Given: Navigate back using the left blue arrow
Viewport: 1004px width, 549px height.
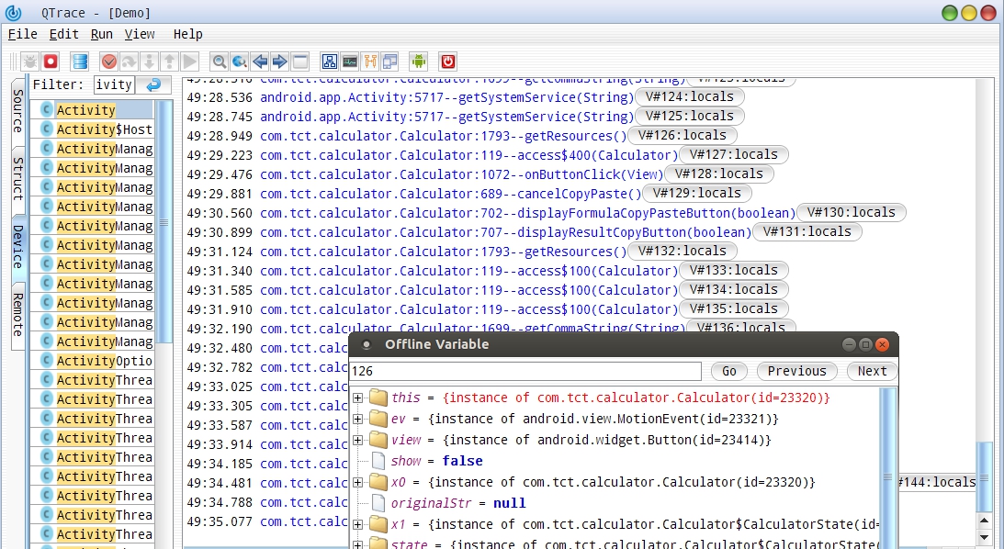Looking at the screenshot, I should [258, 62].
